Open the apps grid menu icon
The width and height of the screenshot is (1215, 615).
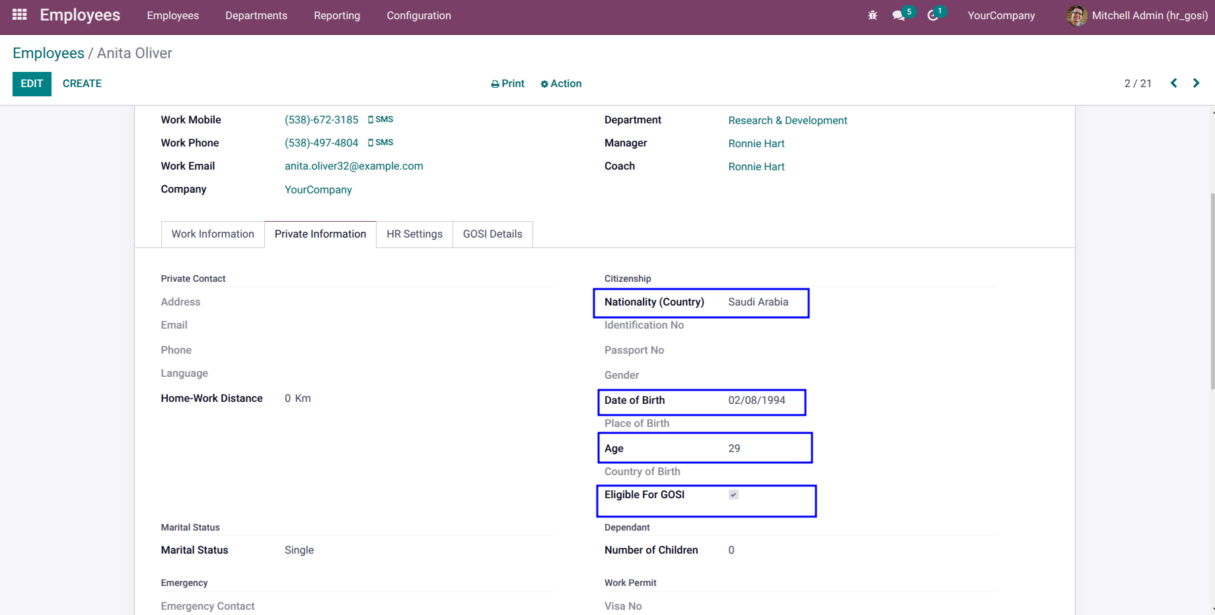[20, 15]
